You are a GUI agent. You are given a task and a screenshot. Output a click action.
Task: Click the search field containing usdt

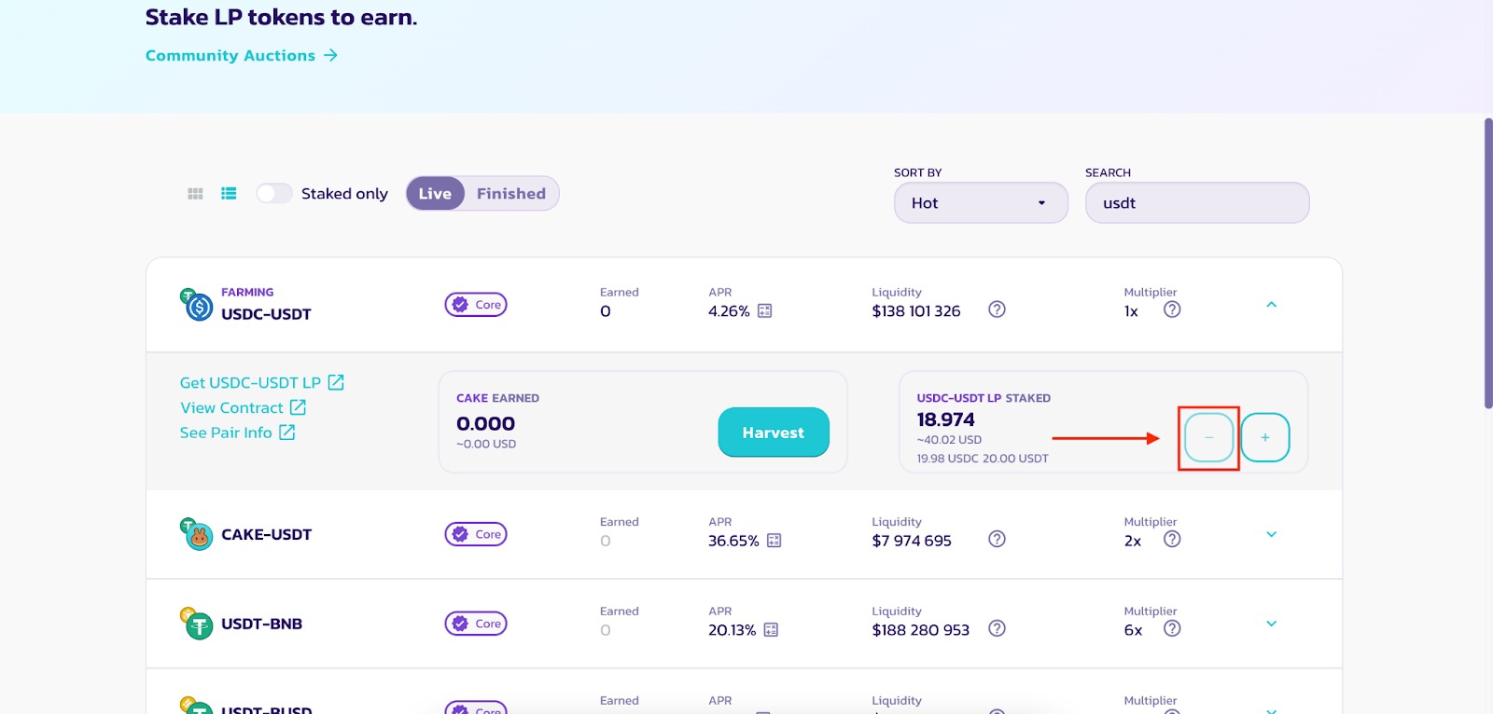(x=1197, y=202)
